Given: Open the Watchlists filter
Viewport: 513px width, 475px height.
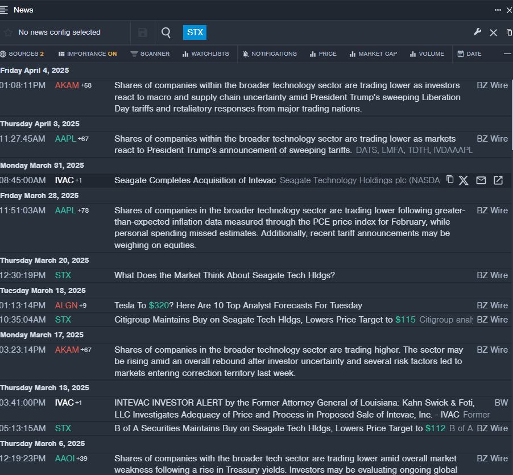Looking at the screenshot, I should click(206, 54).
